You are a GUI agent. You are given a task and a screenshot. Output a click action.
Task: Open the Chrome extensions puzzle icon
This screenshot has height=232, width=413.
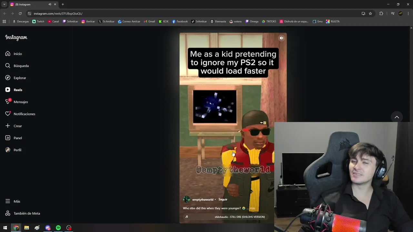point(381,14)
